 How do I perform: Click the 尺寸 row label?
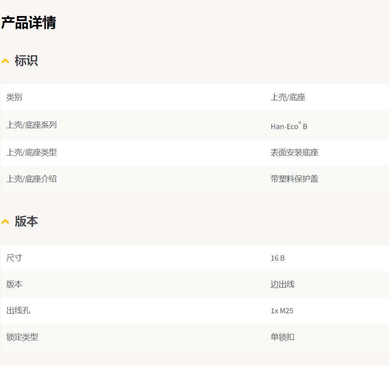click(14, 258)
